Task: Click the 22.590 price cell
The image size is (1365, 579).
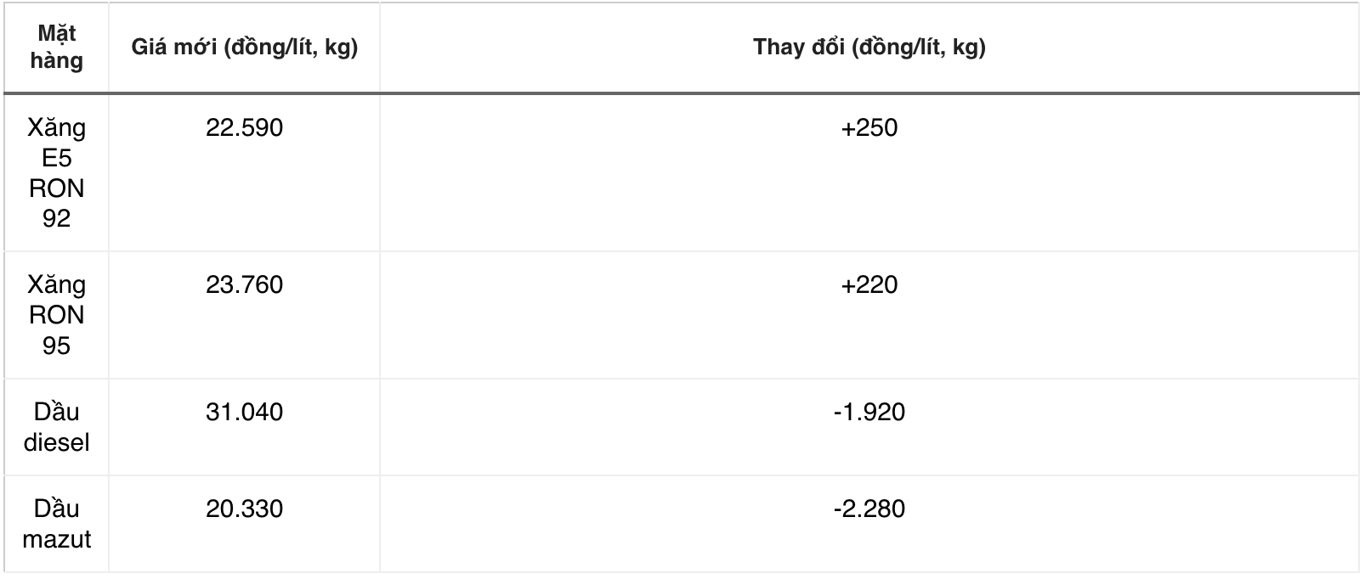Action: (x=244, y=128)
